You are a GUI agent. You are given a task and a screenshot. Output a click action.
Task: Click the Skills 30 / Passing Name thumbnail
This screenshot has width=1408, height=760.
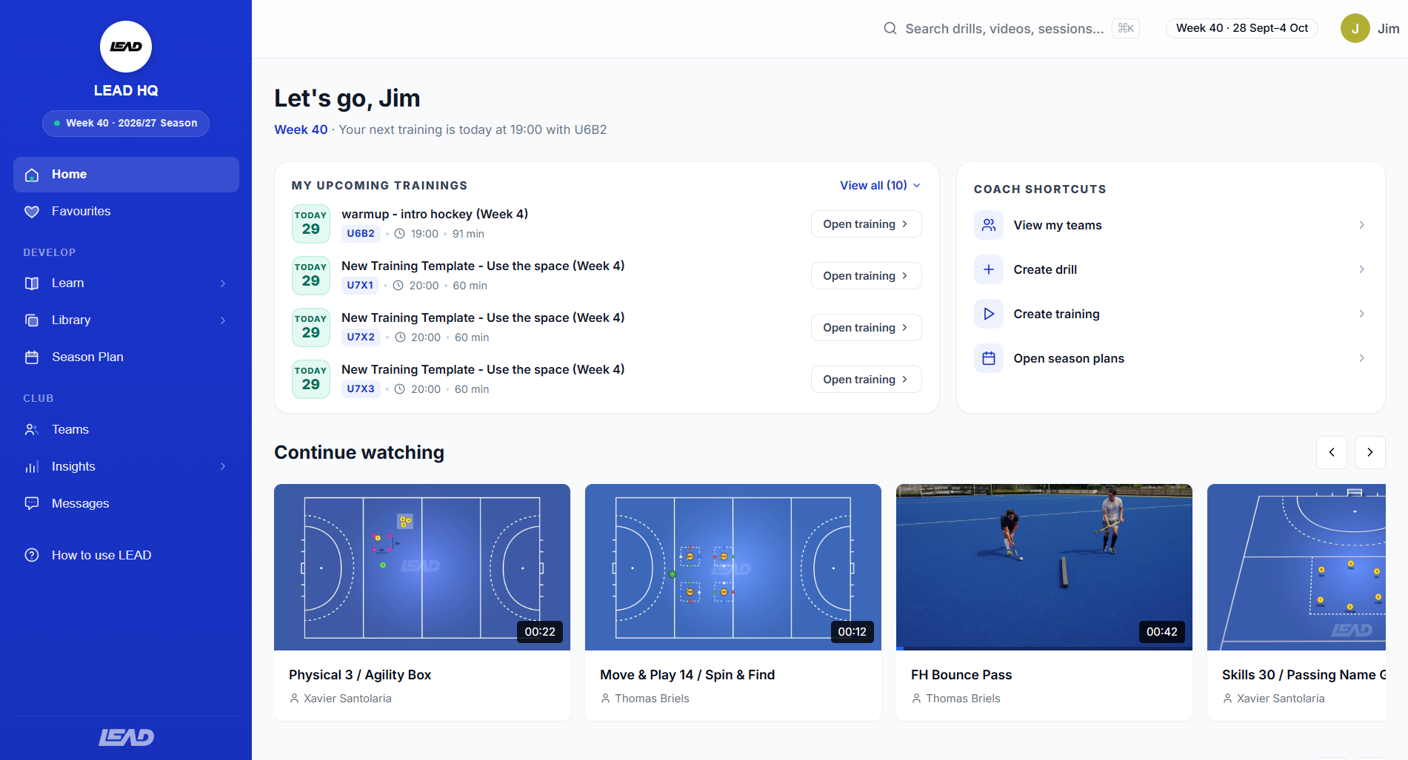coord(1296,568)
